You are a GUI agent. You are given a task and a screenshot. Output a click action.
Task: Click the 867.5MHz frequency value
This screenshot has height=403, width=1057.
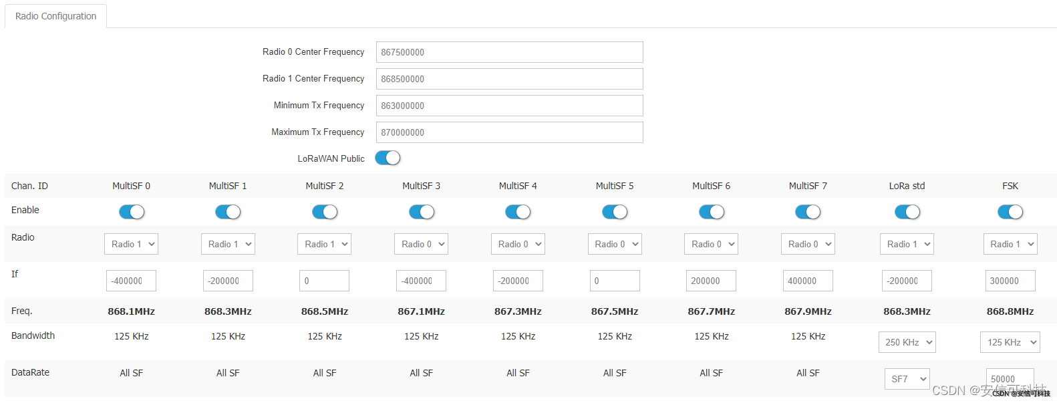615,311
